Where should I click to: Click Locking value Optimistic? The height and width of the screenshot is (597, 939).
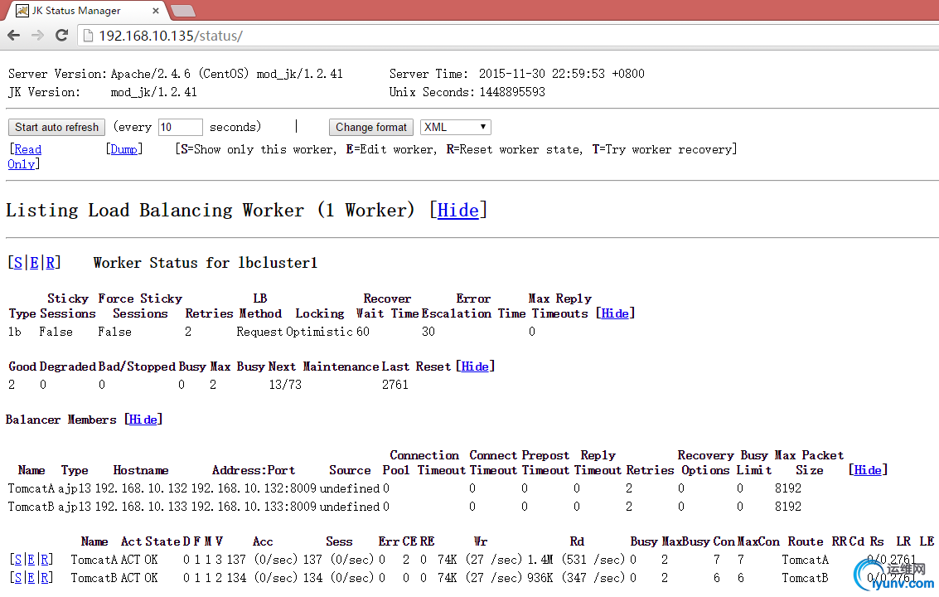319,332
